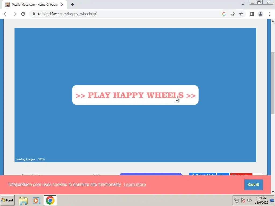Open a new browser tab

[73, 5]
